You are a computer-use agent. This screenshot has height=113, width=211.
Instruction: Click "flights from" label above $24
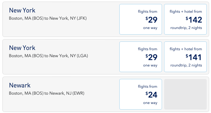pos(148,86)
